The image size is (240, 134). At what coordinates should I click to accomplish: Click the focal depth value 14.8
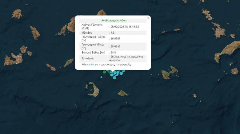(x=114, y=53)
